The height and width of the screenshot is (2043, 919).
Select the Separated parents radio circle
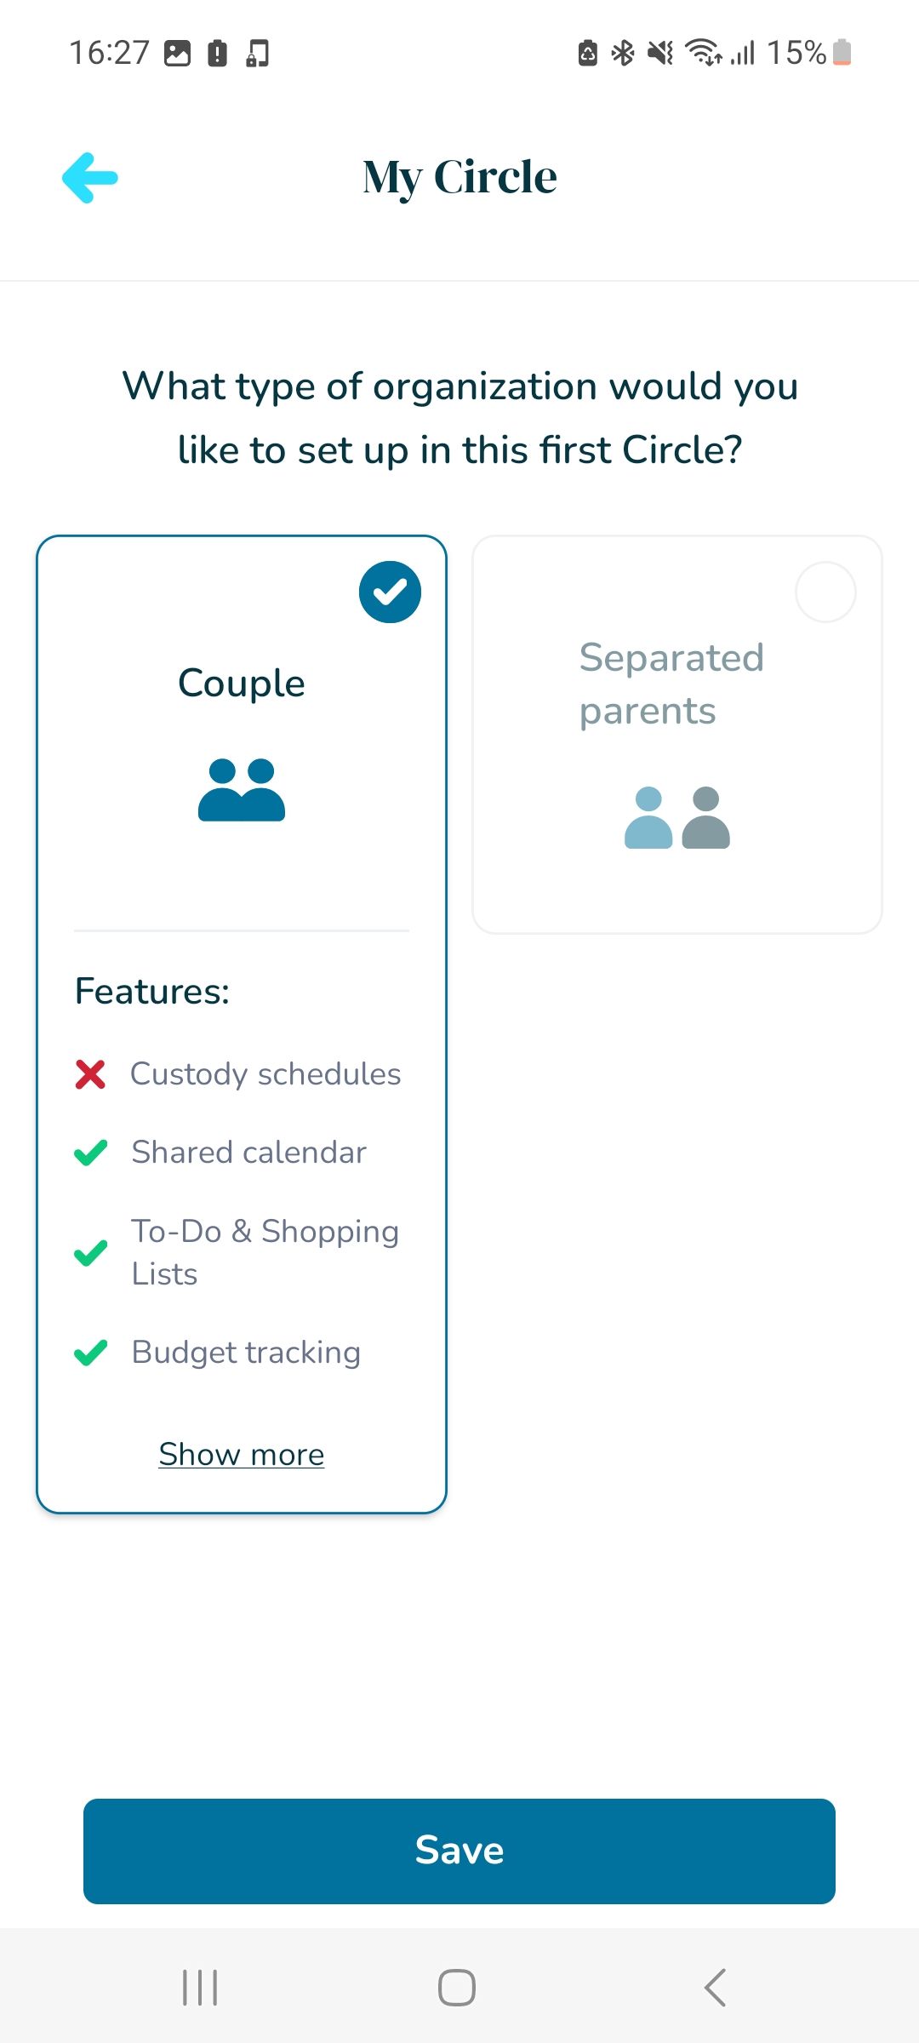coord(825,592)
